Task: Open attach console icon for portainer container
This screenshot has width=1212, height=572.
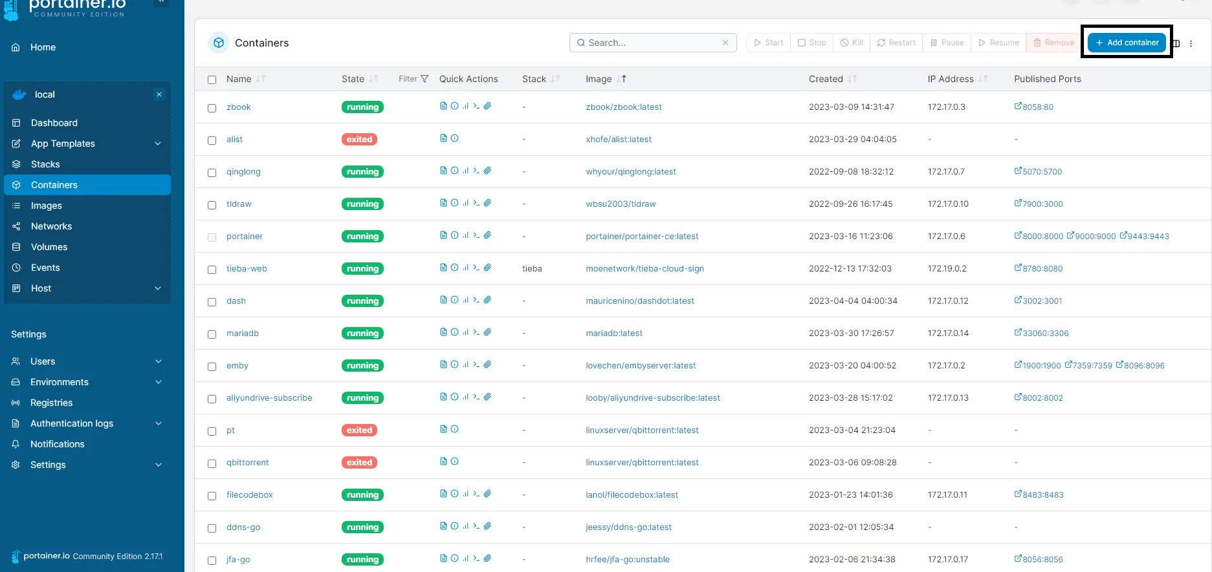Action: coord(487,235)
